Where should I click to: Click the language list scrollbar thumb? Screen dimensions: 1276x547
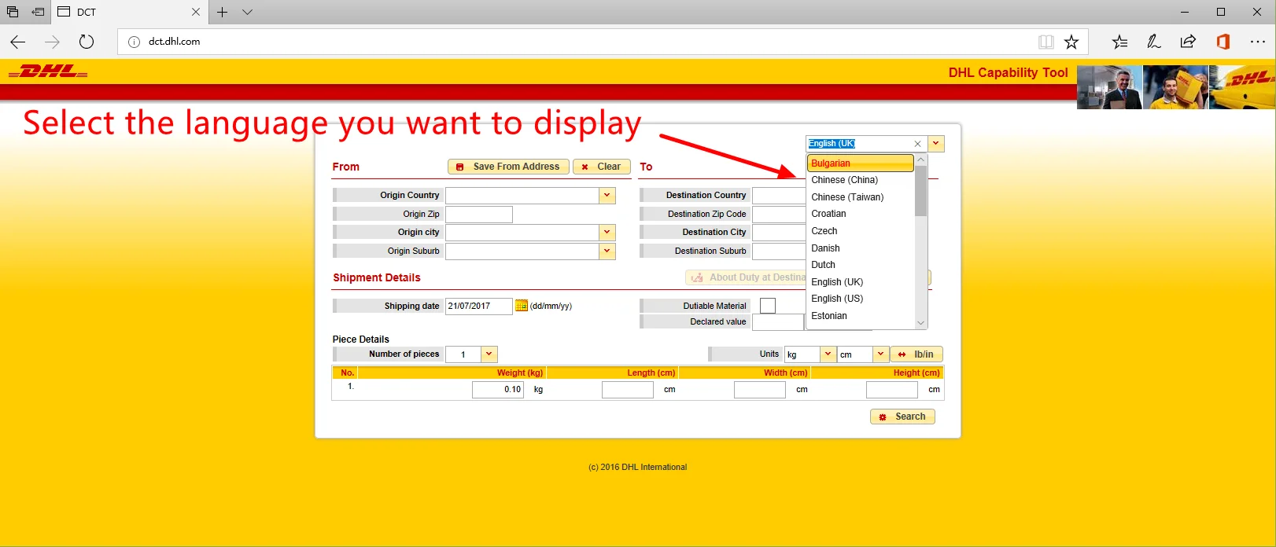tap(920, 190)
